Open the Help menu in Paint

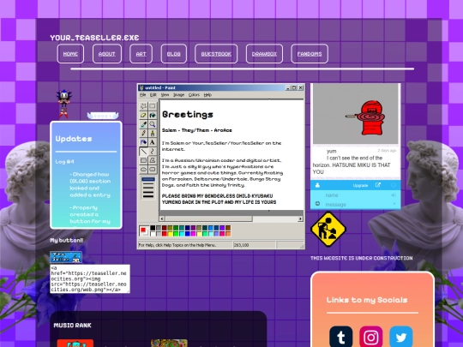click(207, 95)
